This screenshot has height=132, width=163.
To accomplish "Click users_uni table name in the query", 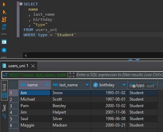I will (x=46, y=30).
